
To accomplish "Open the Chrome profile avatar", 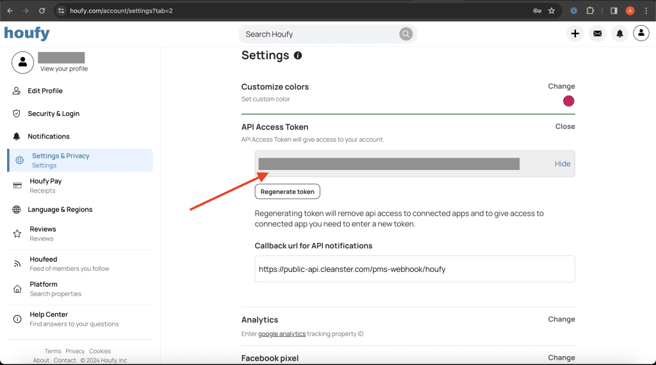I will (630, 11).
